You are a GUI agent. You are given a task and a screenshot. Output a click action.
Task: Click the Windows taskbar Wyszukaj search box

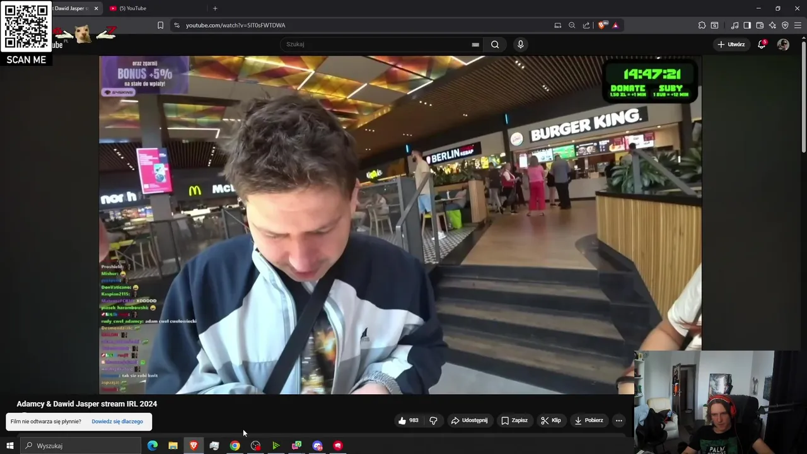pos(81,446)
